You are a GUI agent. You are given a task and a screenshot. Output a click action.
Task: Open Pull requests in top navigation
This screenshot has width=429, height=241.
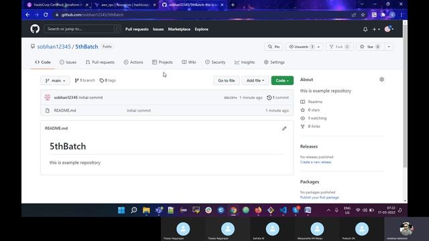(x=137, y=29)
